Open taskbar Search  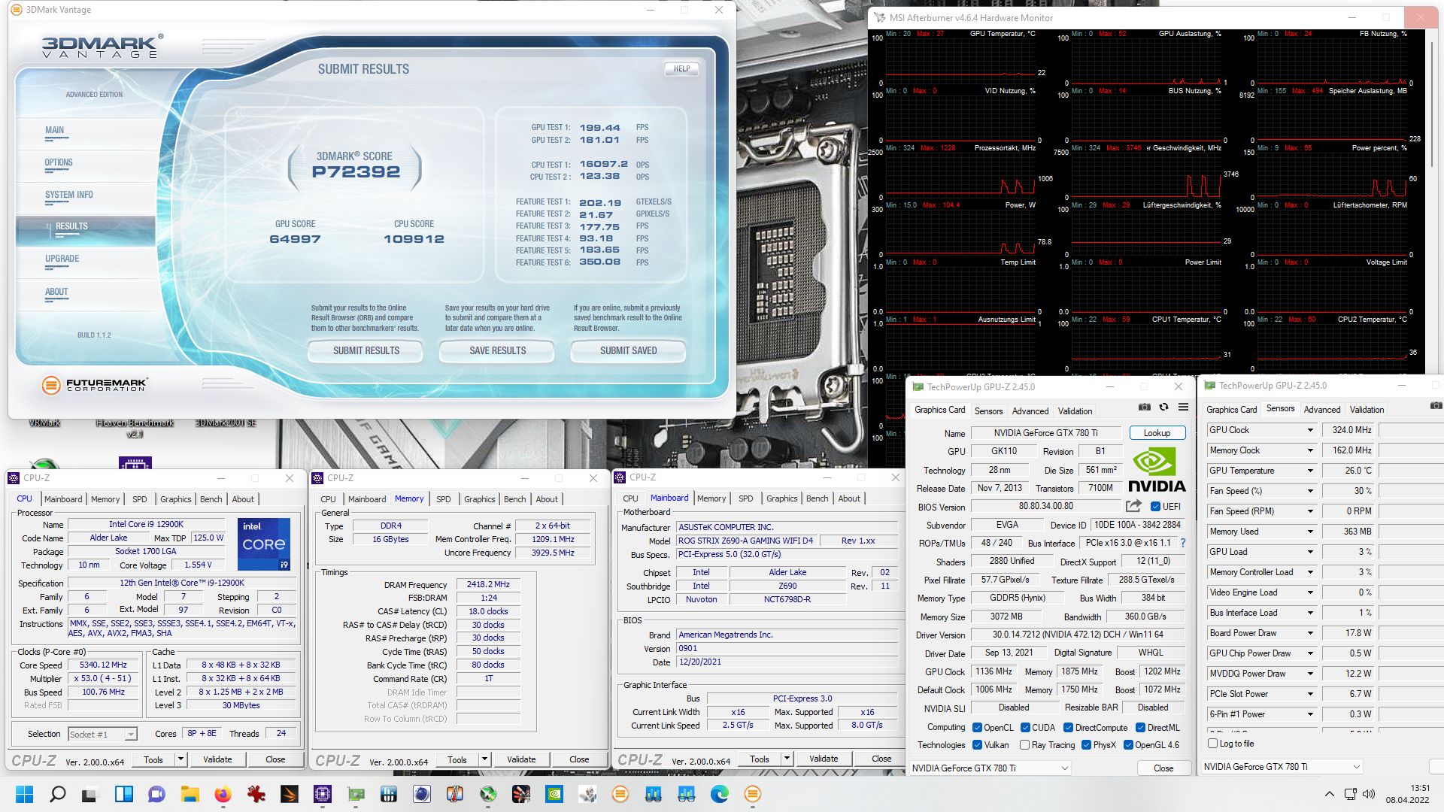pos(57,794)
